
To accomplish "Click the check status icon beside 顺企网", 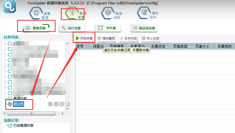I will (x=10, y=104).
